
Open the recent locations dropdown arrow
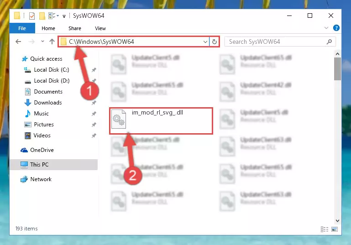(x=42, y=42)
